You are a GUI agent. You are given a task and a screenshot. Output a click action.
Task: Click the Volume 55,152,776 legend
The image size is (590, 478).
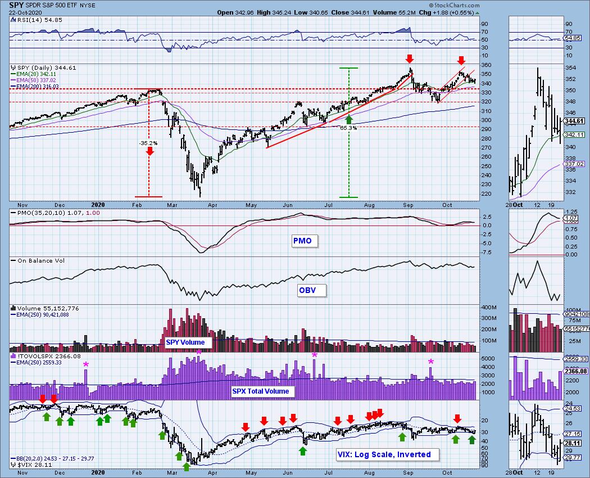coord(45,309)
